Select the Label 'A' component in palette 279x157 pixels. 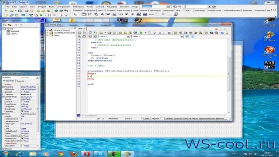click(102, 14)
